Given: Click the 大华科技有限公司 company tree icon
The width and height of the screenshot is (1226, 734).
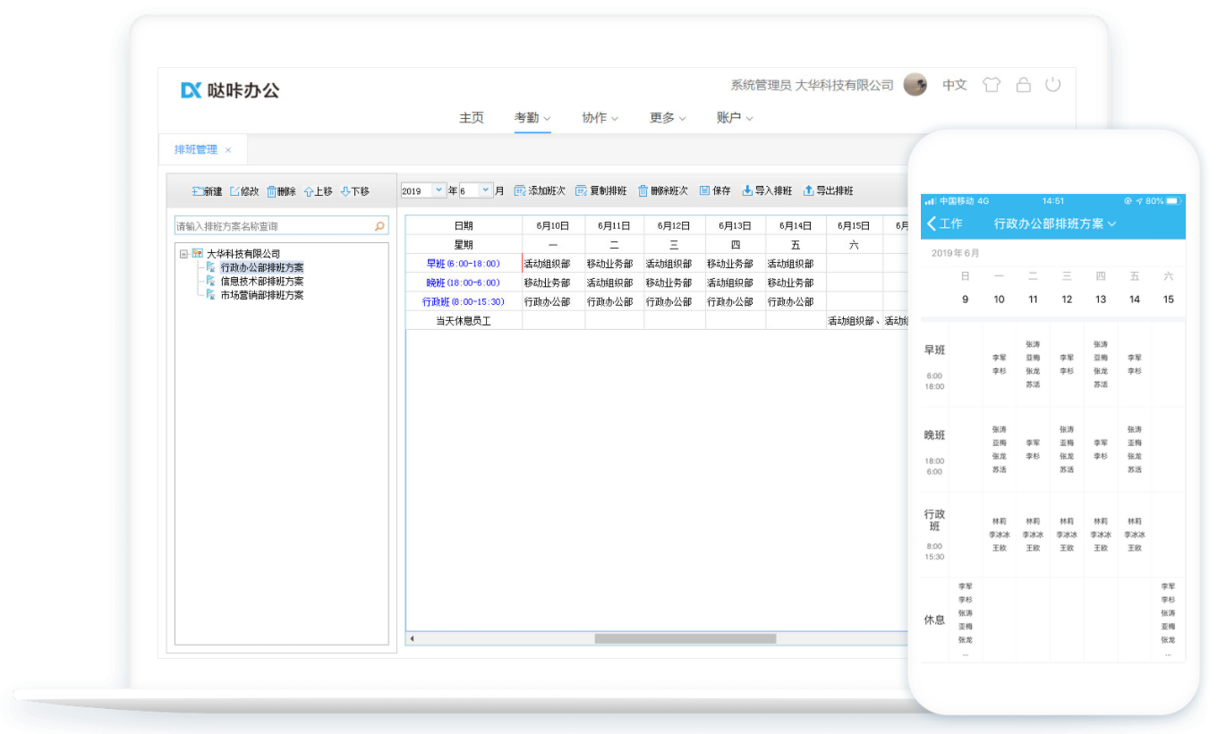Looking at the screenshot, I should (197, 254).
